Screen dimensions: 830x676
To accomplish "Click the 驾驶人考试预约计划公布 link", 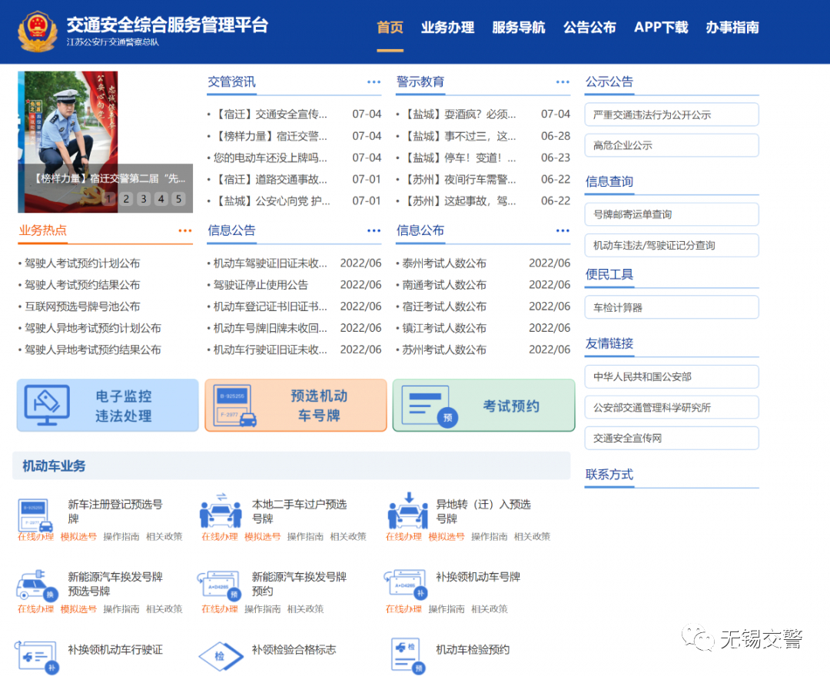I will pos(82,263).
